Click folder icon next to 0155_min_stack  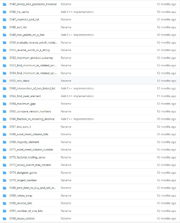tap(4, 81)
